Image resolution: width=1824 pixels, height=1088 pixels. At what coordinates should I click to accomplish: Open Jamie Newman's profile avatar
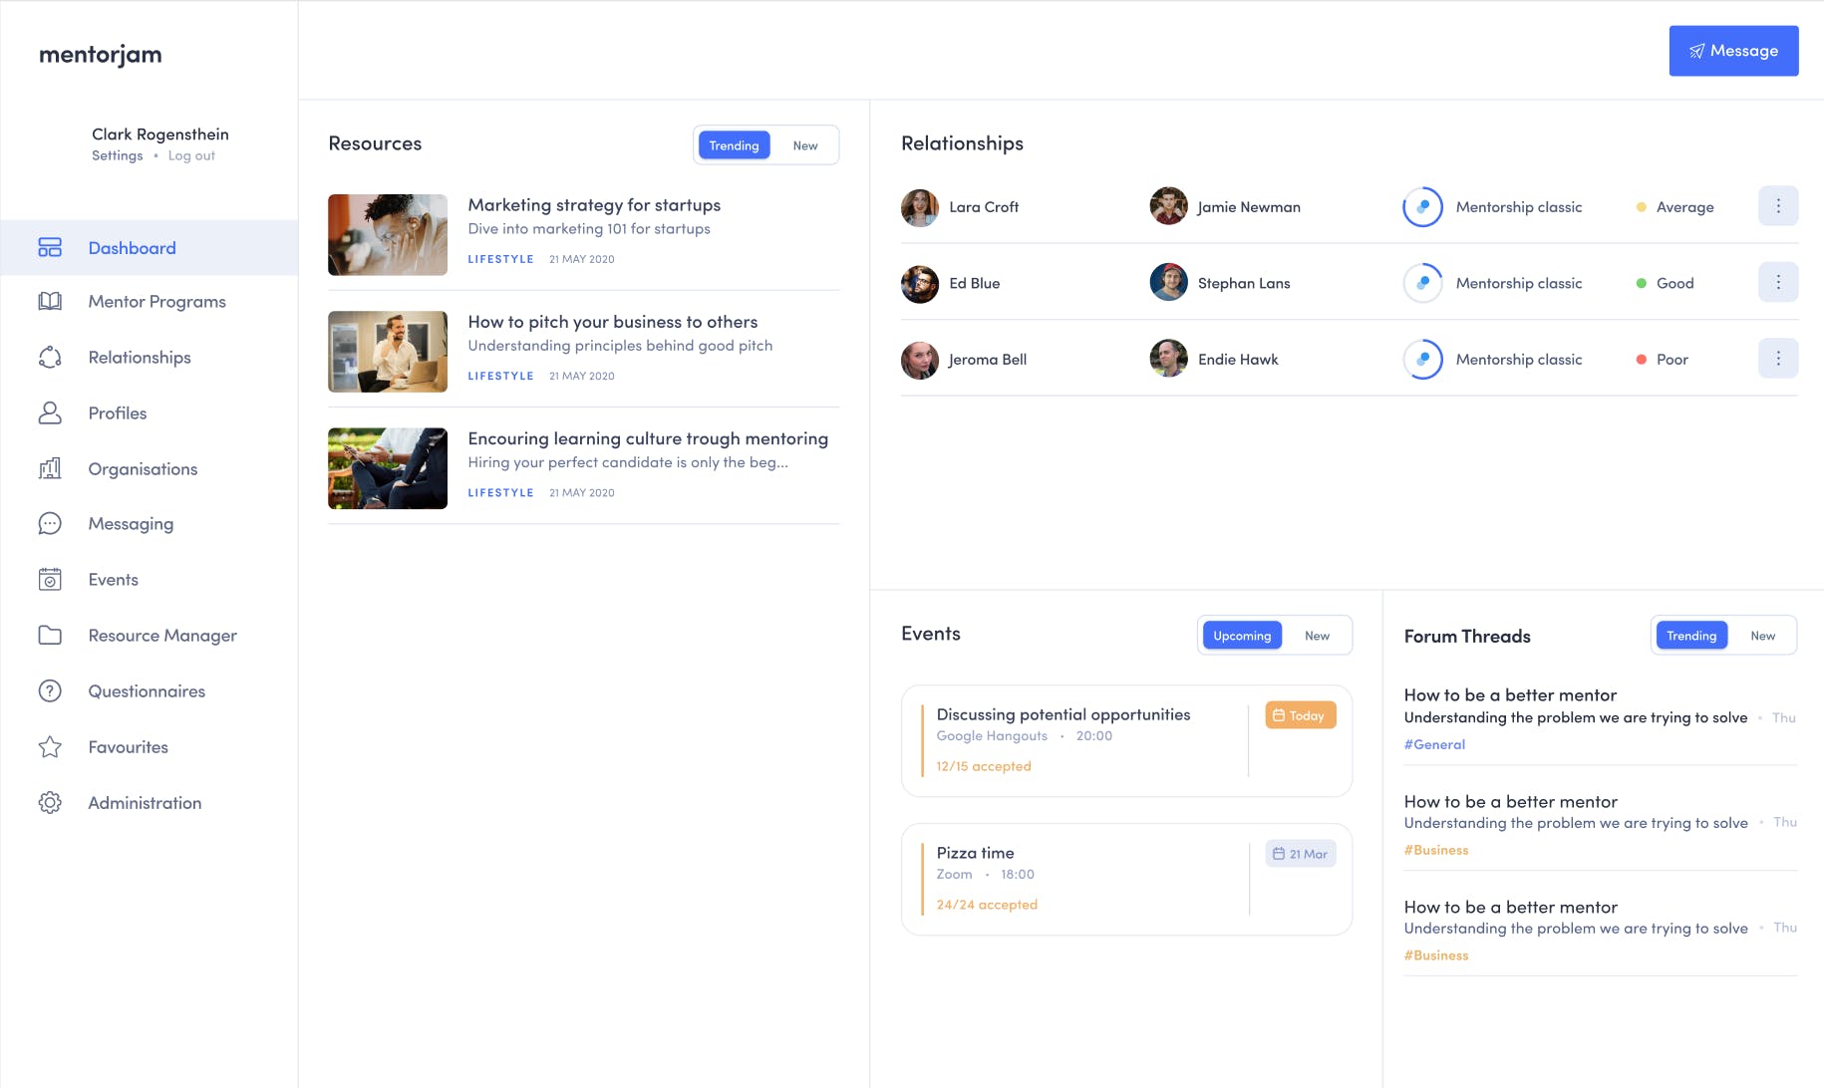[1168, 207]
